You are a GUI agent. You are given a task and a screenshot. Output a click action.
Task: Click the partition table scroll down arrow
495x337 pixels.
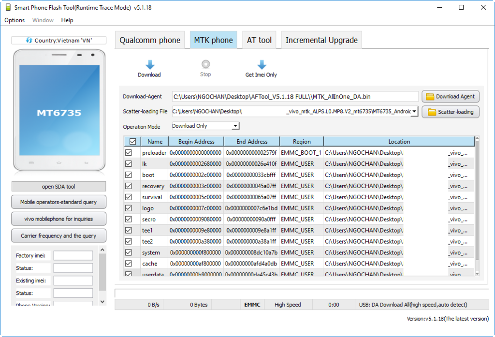point(477,274)
